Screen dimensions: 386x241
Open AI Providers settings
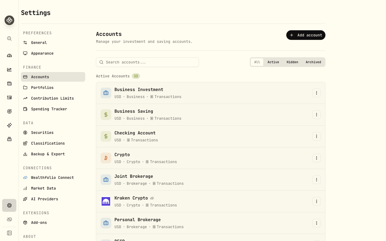pos(53,199)
